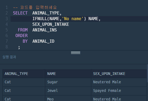Click the results panel vertical scrollbar
This screenshot has width=148, height=101.
coord(147,73)
